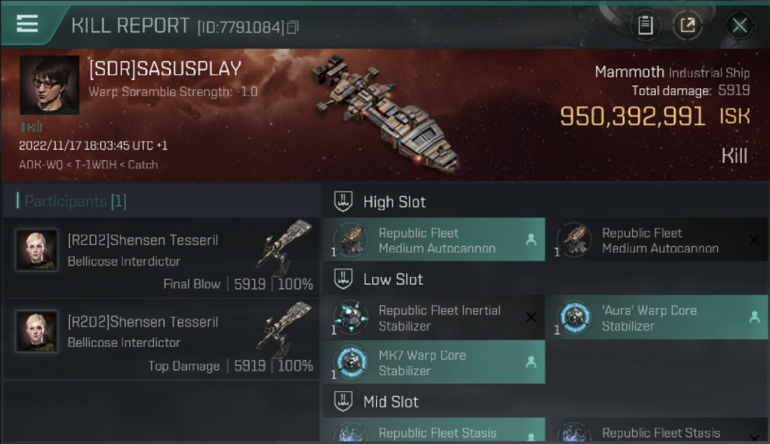The height and width of the screenshot is (444, 770).
Task: Click the destroyed Medium Autocannon X mark
Action: tap(754, 240)
